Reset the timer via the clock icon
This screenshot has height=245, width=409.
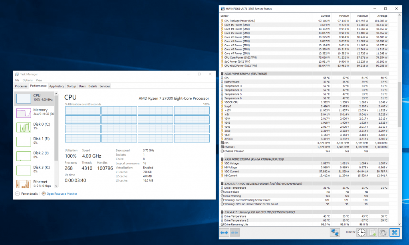coord(361,233)
